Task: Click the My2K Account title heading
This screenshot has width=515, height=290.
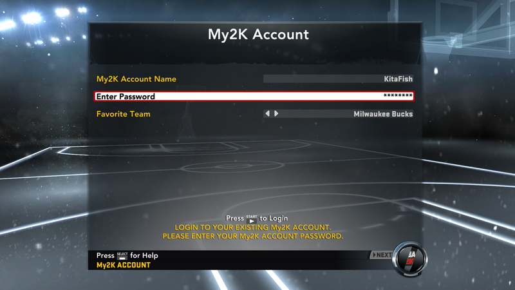Action: tap(258, 34)
